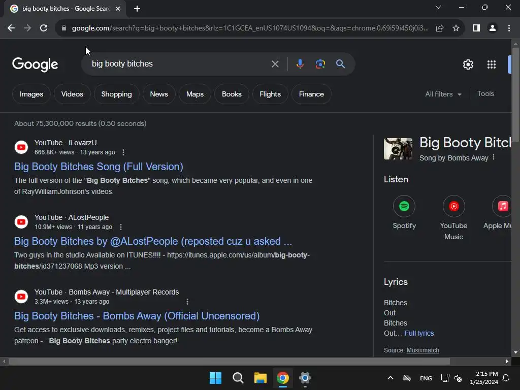Open Settings app from taskbar

click(305, 378)
